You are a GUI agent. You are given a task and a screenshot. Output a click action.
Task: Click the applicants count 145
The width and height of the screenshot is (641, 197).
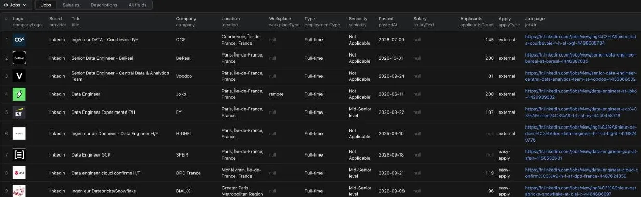[x=489, y=40]
